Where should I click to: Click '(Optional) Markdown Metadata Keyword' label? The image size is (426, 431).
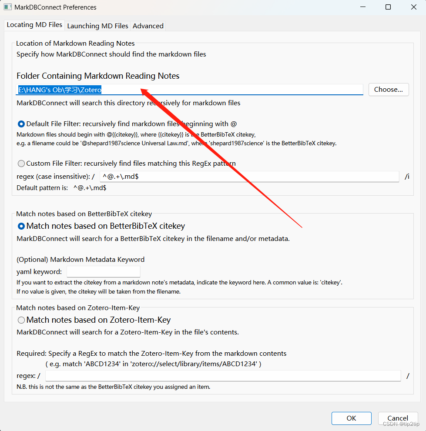81,260
